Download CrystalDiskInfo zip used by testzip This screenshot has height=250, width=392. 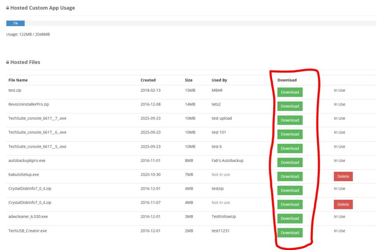click(x=290, y=190)
